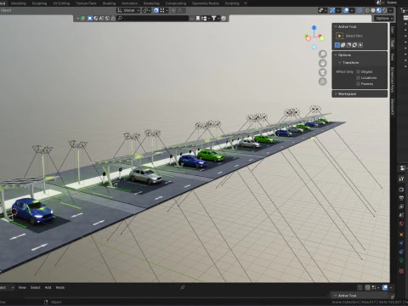The height and width of the screenshot is (306, 408).
Task: Open viewport shading options dropdown arrow
Action: pos(391,10)
